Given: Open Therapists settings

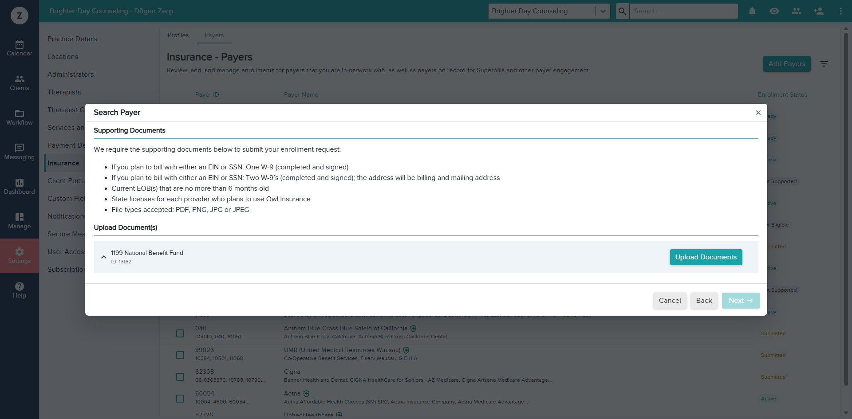Looking at the screenshot, I should point(64,92).
